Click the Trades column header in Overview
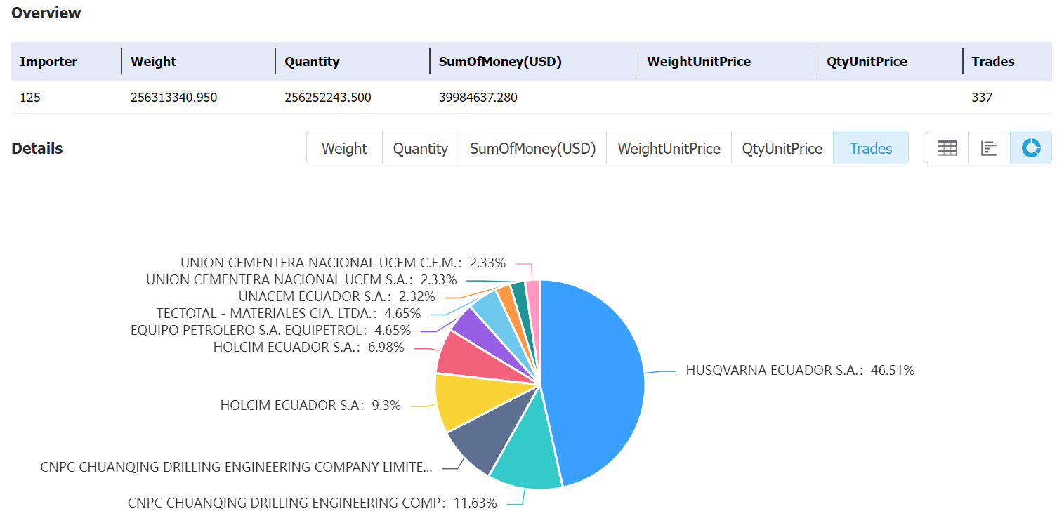This screenshot has height=516, width=1057. tap(993, 62)
